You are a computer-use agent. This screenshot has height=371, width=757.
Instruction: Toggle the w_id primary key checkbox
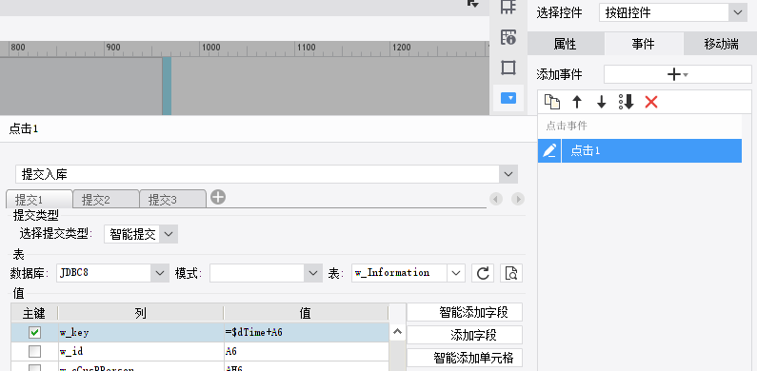[35, 351]
